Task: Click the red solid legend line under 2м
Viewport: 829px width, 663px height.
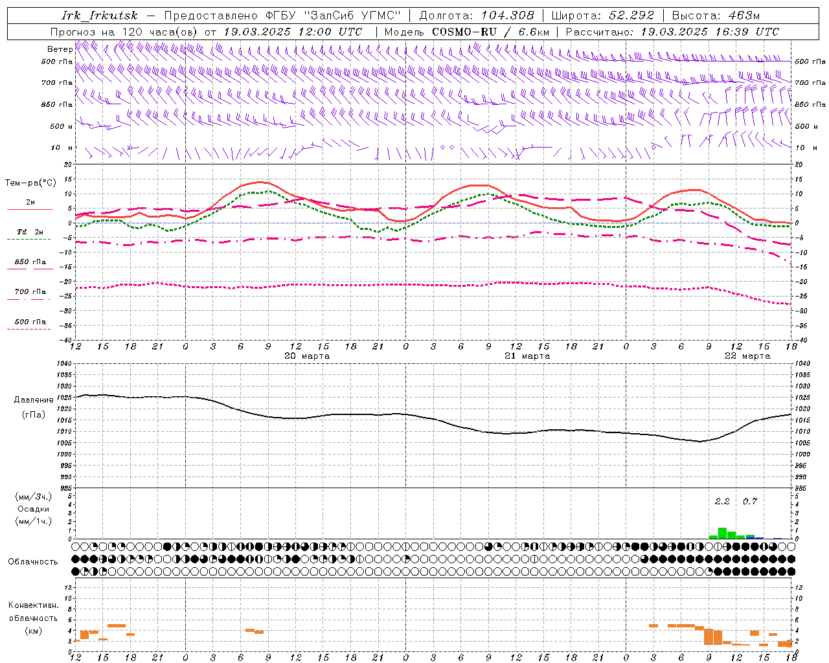Action: (x=30, y=209)
